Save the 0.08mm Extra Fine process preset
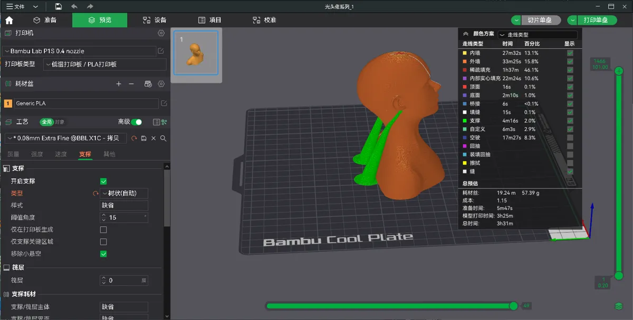Screen dimensions: 633x320 (x=144, y=138)
